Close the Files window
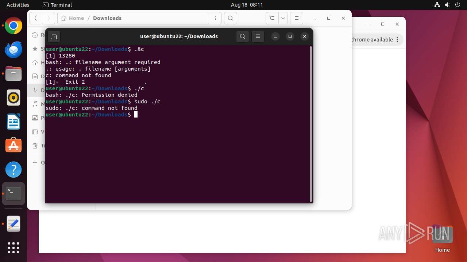Screen dimensions: 467x262 click(343, 18)
